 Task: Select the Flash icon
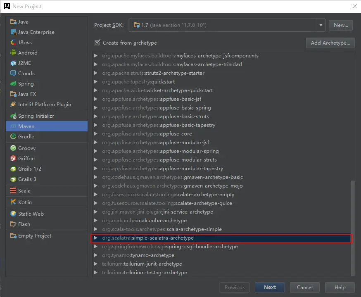coord(13,224)
